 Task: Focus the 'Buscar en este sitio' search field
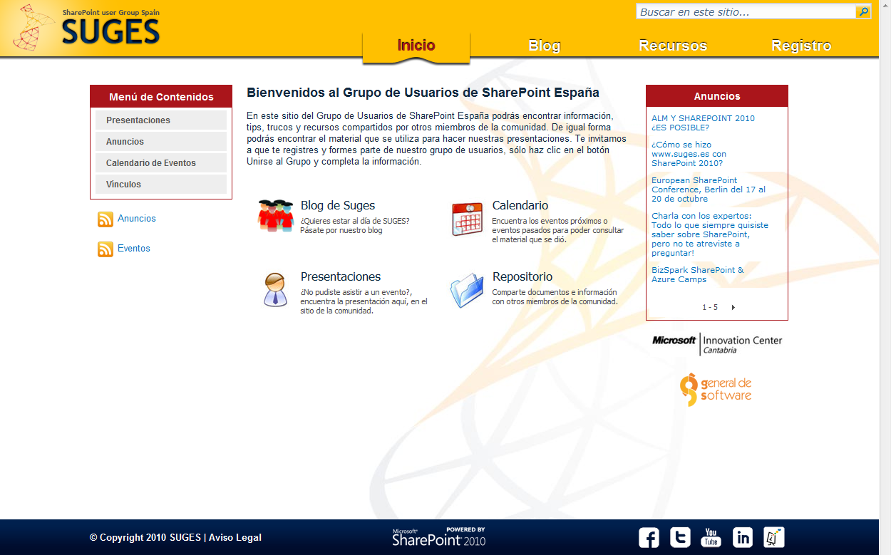744,12
